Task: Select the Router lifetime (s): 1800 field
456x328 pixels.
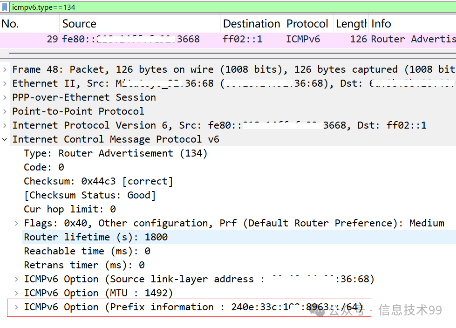Action: tap(95, 237)
